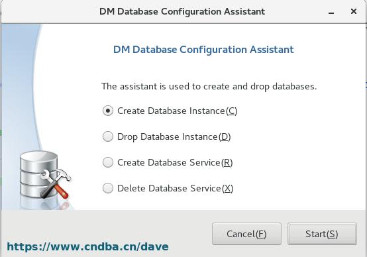Close the DM Database Configuration Assistant dialog

click(354, 11)
